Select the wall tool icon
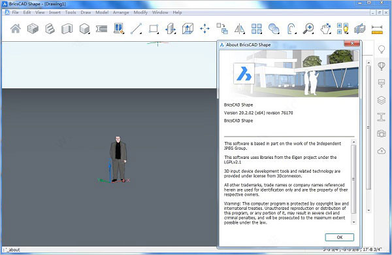392x255 pixels. (67, 29)
